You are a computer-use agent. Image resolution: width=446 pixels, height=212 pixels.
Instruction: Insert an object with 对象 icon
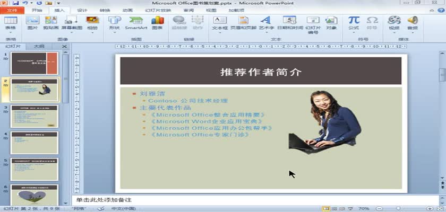coord(331,20)
